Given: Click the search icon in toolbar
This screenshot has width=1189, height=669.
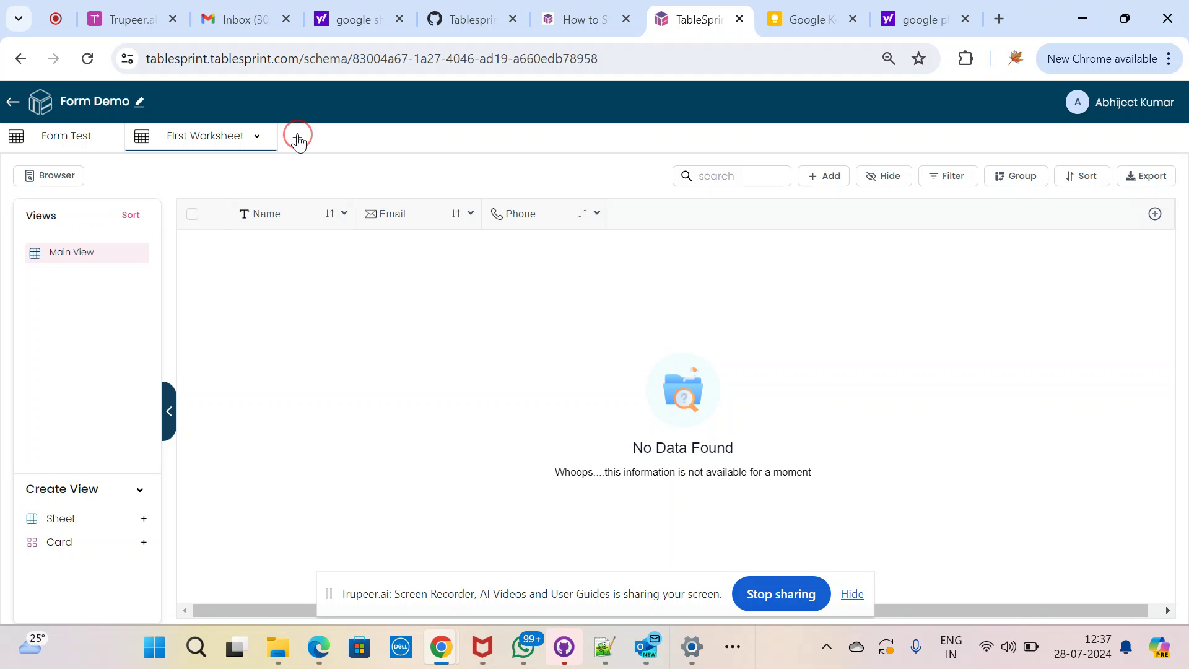Looking at the screenshot, I should click(x=687, y=176).
